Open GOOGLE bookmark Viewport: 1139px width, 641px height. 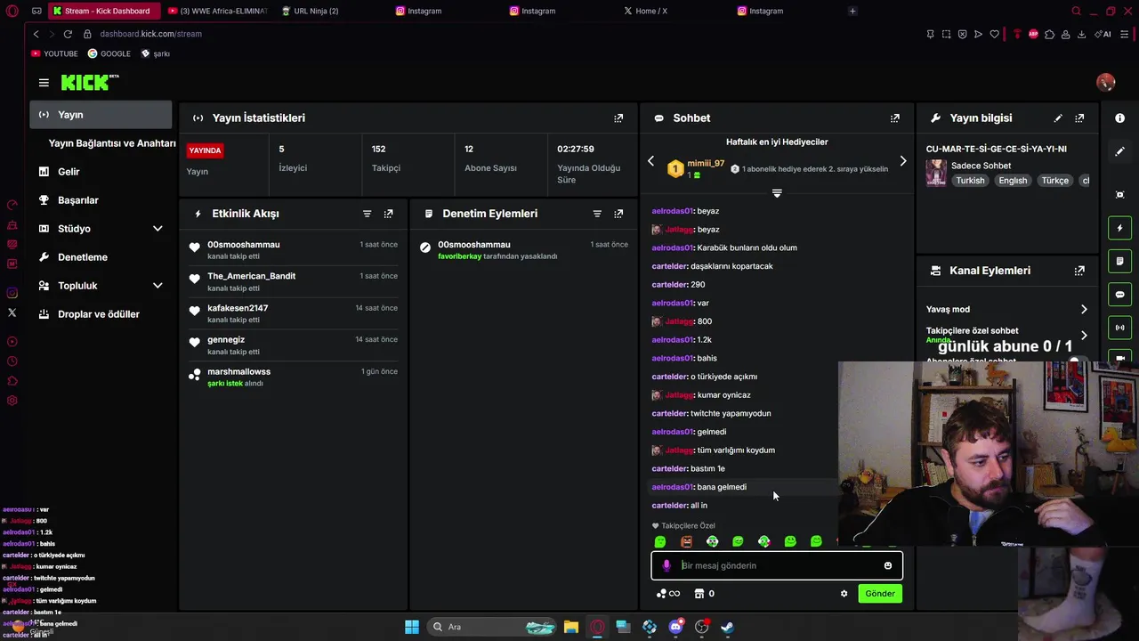(x=109, y=53)
